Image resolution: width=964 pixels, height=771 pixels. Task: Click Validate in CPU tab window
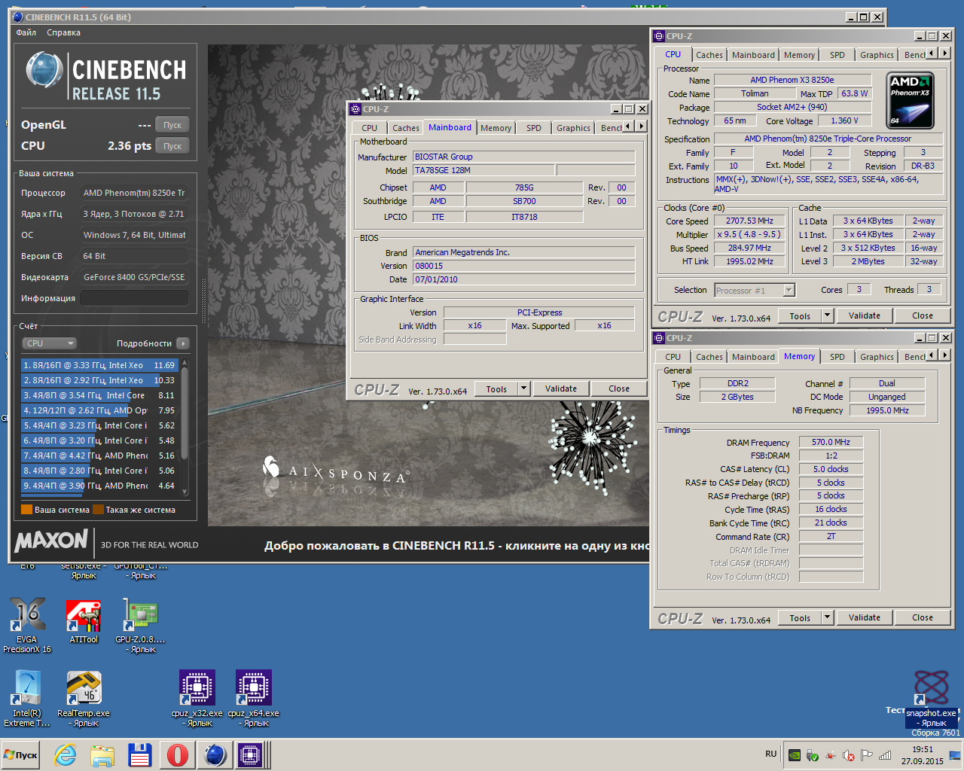pyautogui.click(x=865, y=315)
